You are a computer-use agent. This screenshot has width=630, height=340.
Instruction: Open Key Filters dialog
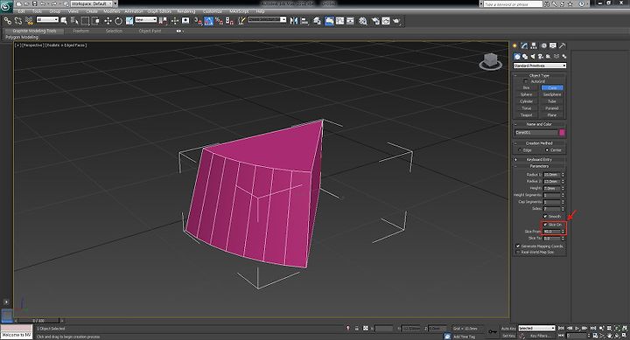[540, 336]
